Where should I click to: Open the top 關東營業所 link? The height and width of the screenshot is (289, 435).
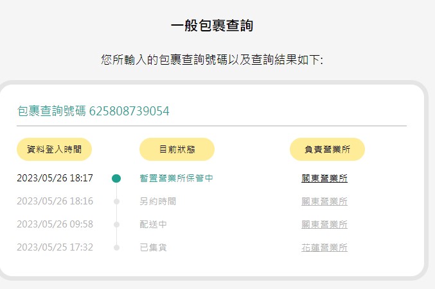click(324, 178)
